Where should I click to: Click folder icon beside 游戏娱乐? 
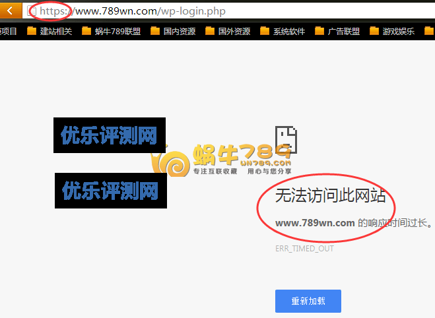click(x=374, y=31)
